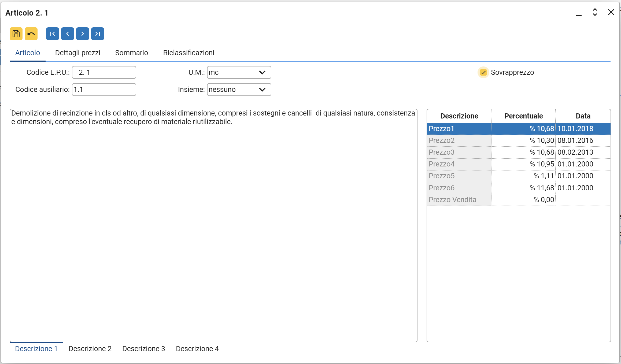Open the U.M. dropdown
Image resolution: width=621 pixels, height=364 pixels.
pyautogui.click(x=262, y=72)
